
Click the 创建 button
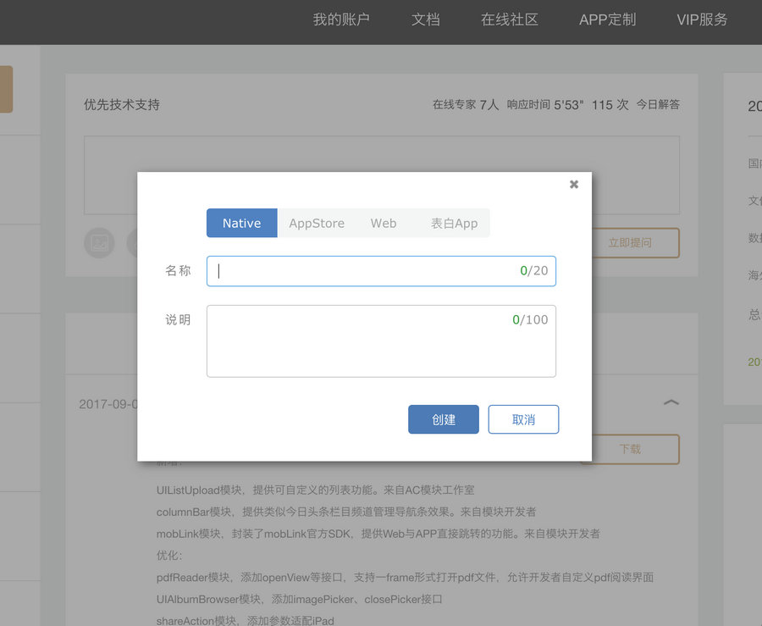pos(443,419)
